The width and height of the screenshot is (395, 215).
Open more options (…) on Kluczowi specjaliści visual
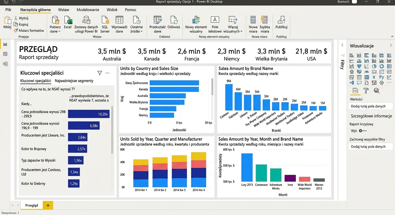pos(107,73)
